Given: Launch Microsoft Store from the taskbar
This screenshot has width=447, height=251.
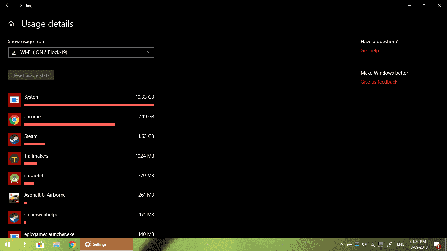Looking at the screenshot, I should (40, 244).
